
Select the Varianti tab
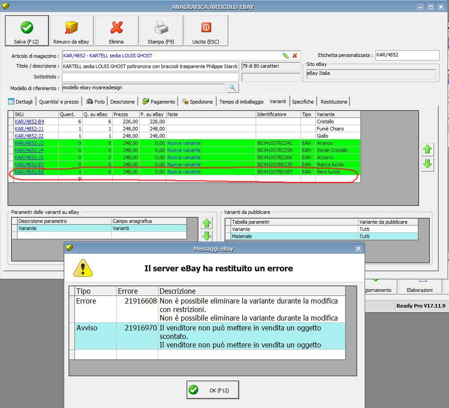pyautogui.click(x=278, y=101)
